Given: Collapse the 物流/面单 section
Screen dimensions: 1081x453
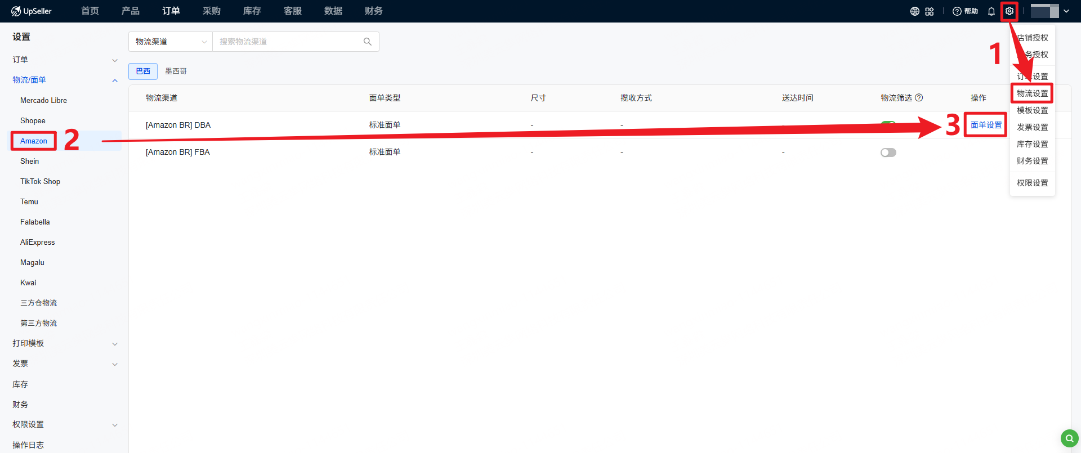Looking at the screenshot, I should pyautogui.click(x=115, y=80).
